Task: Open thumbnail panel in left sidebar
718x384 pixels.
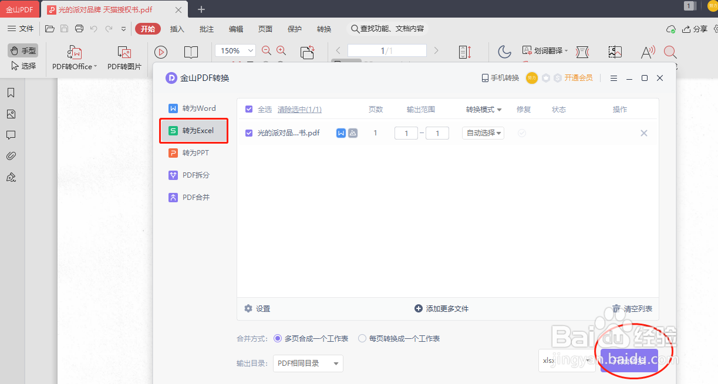Action: [11, 114]
